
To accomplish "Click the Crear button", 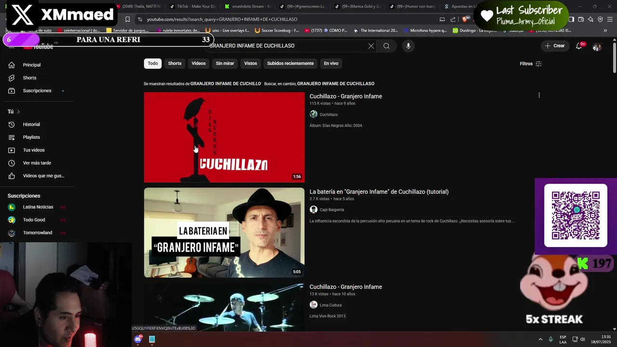I will coord(555,46).
